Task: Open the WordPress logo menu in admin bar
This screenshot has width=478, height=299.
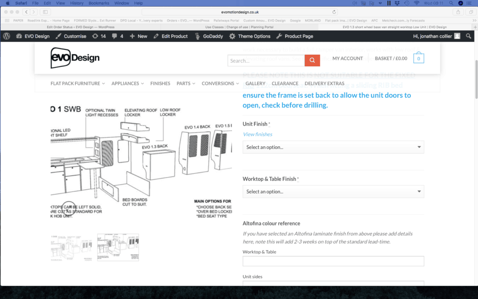Action: click(7, 36)
